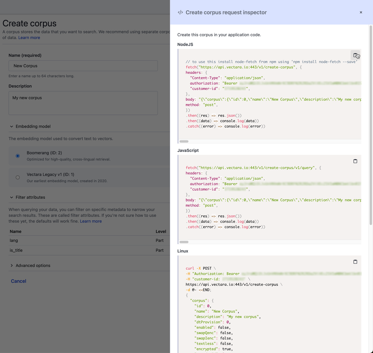Copy the JavaScript code snippet

(x=355, y=161)
